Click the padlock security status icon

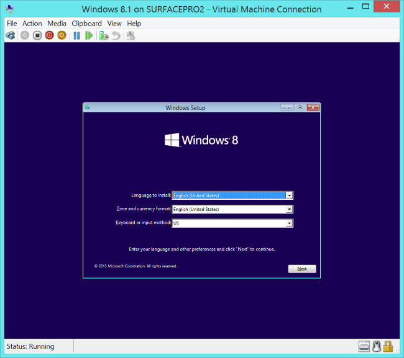(388, 346)
